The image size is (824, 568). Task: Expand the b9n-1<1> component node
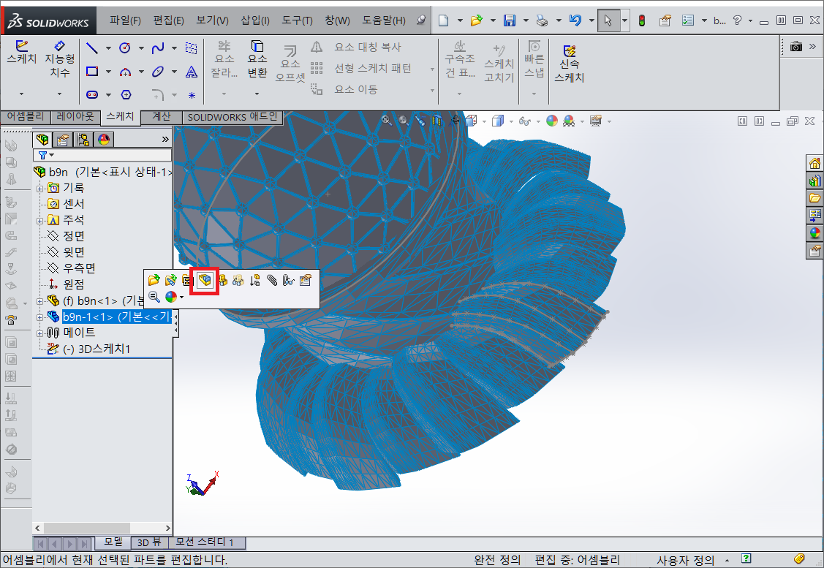pos(40,317)
